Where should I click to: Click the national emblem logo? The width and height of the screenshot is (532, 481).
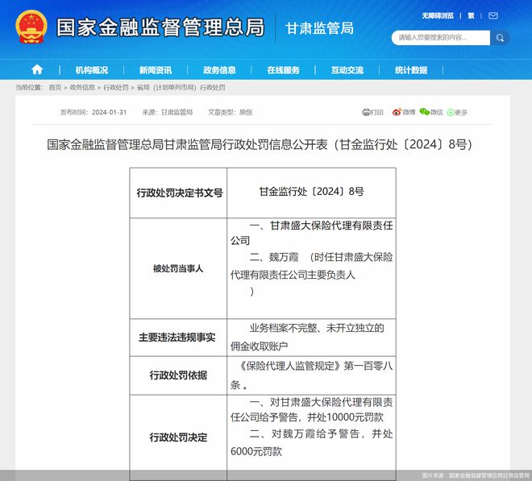click(x=31, y=28)
